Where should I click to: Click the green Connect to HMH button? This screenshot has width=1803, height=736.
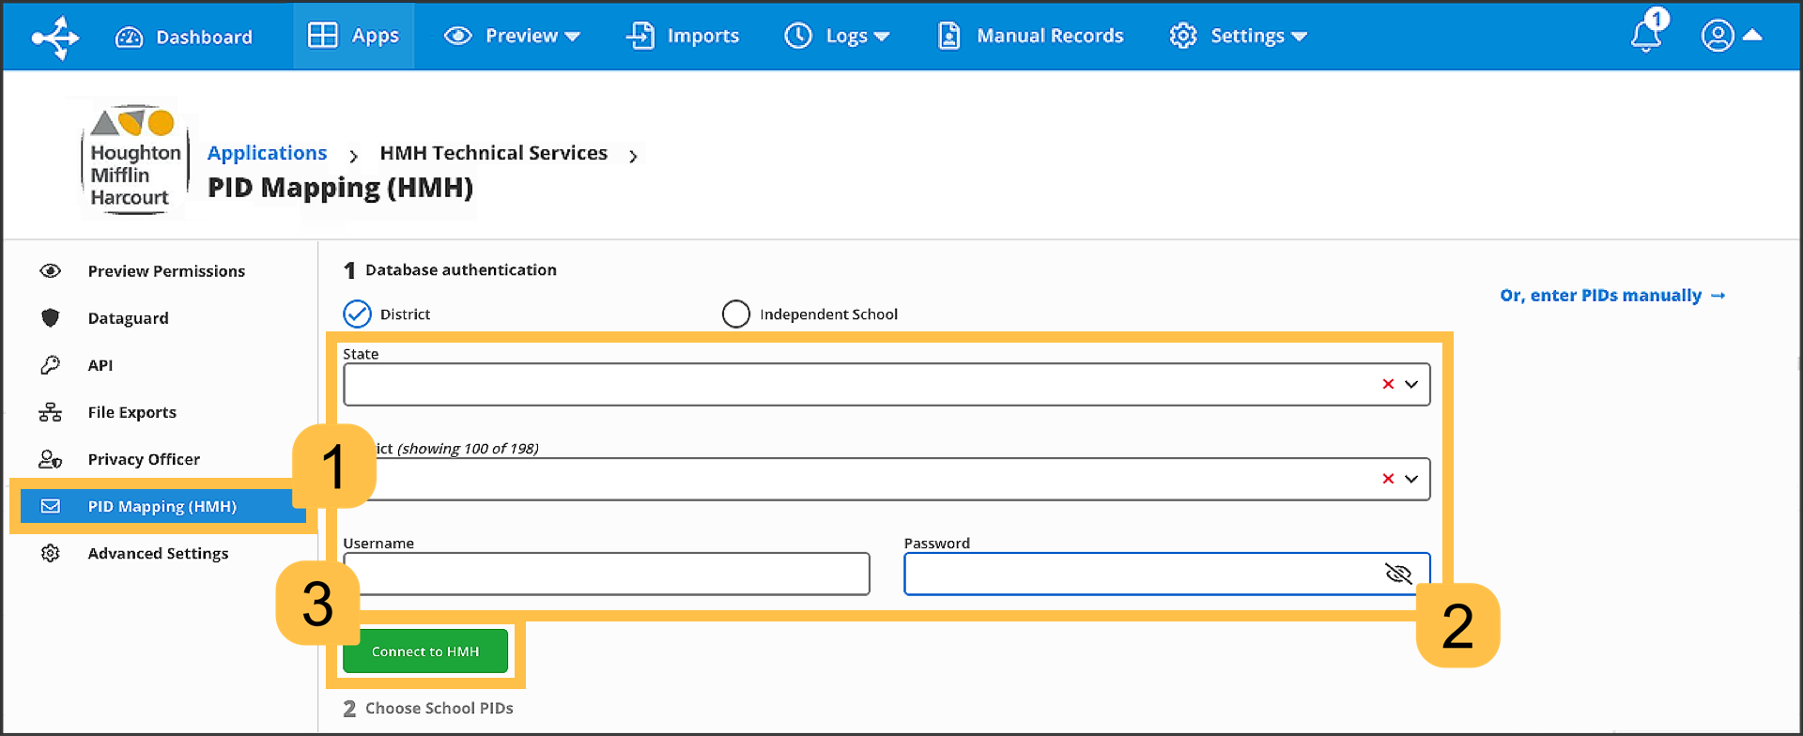[425, 651]
